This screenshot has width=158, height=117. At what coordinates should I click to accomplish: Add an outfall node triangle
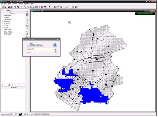pyautogui.click(x=27, y=20)
